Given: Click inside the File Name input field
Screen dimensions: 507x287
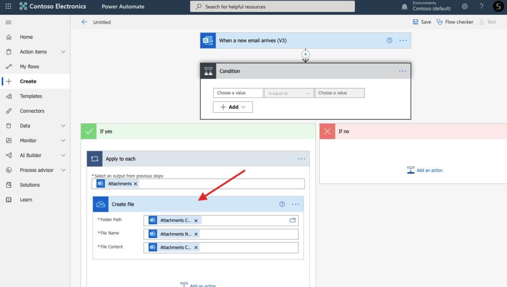Looking at the screenshot, I should [221, 234].
